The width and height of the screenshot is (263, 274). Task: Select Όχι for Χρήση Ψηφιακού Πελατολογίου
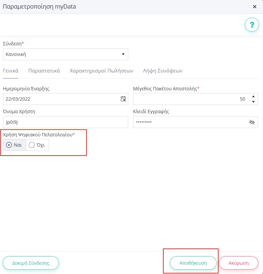pos(37,145)
